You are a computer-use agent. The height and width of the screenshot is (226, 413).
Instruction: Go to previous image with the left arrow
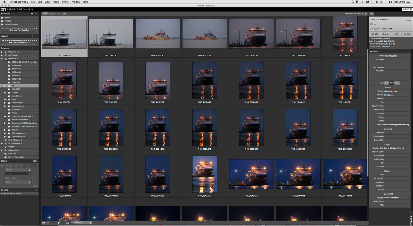point(363,14)
